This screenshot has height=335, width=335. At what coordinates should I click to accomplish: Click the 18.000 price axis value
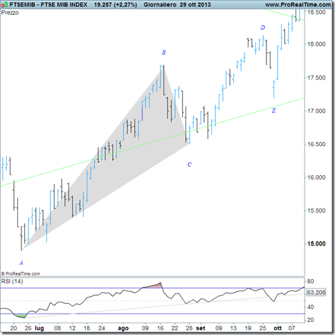pyautogui.click(x=316, y=44)
